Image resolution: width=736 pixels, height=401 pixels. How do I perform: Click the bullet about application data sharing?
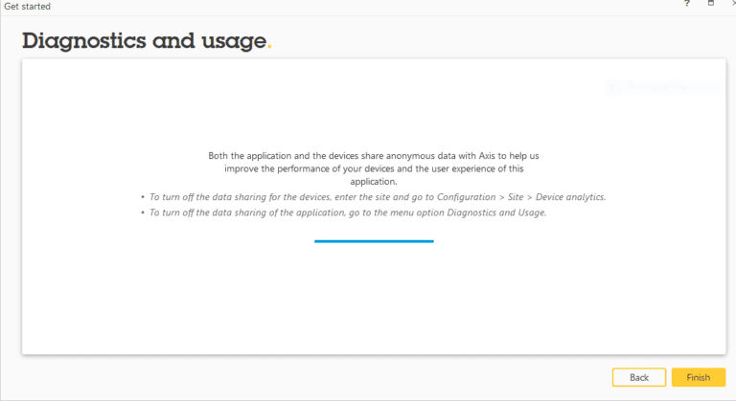click(347, 212)
